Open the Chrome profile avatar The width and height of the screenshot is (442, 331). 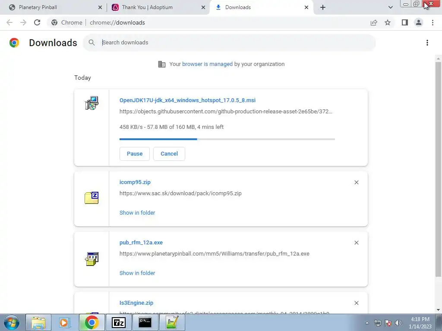[419, 22]
